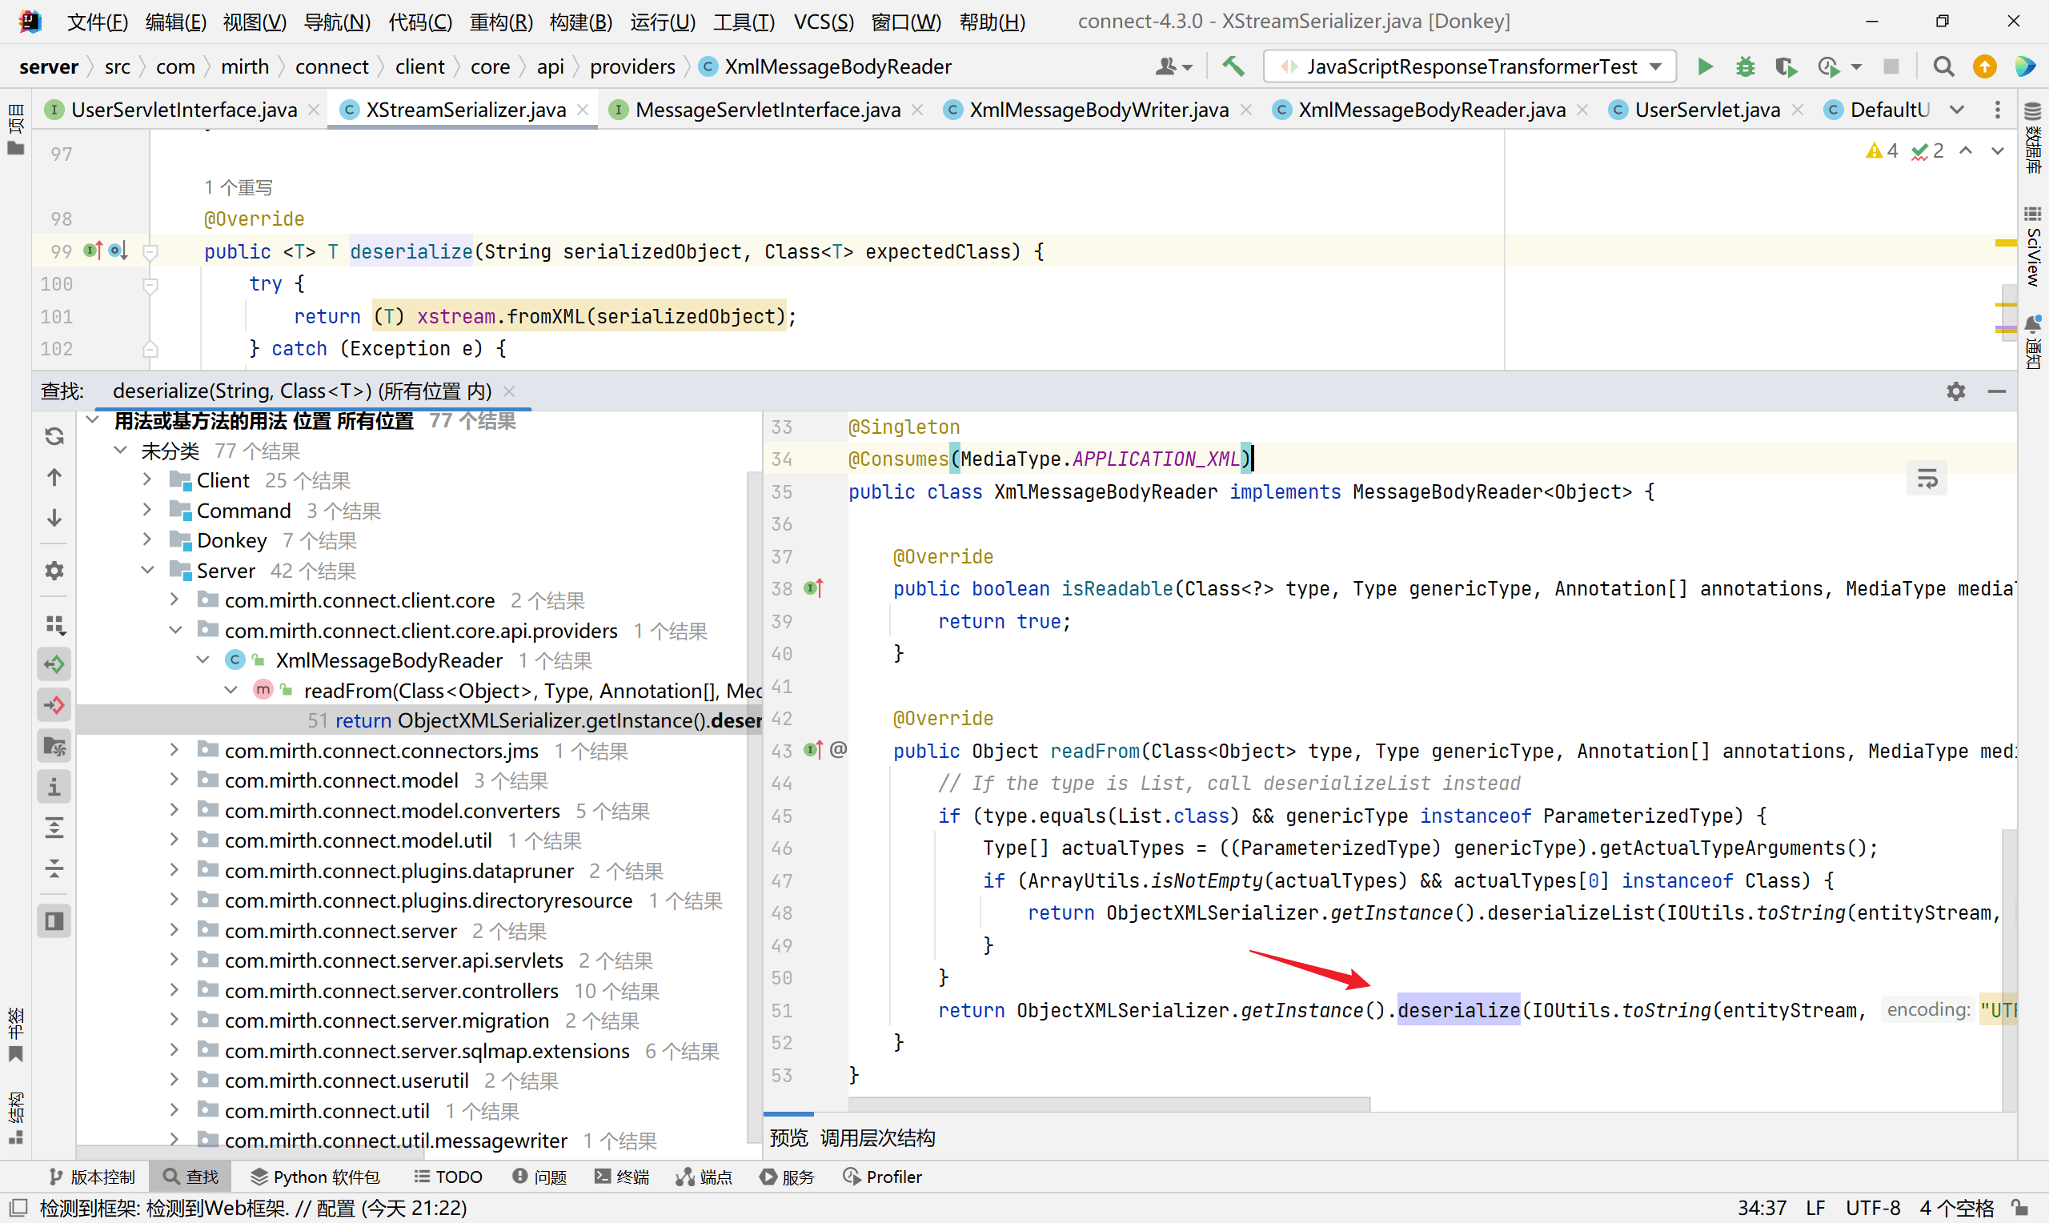Image resolution: width=2049 pixels, height=1223 pixels.
Task: Switch to 调用层次结构 tab
Action: (877, 1138)
